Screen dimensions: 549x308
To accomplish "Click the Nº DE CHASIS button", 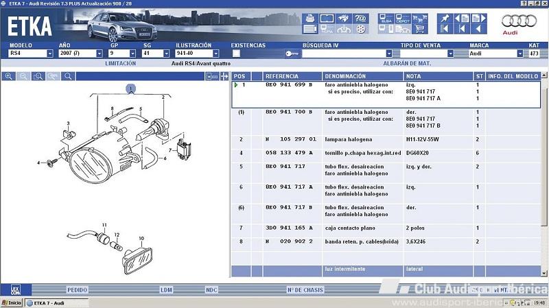I will [x=305, y=289].
